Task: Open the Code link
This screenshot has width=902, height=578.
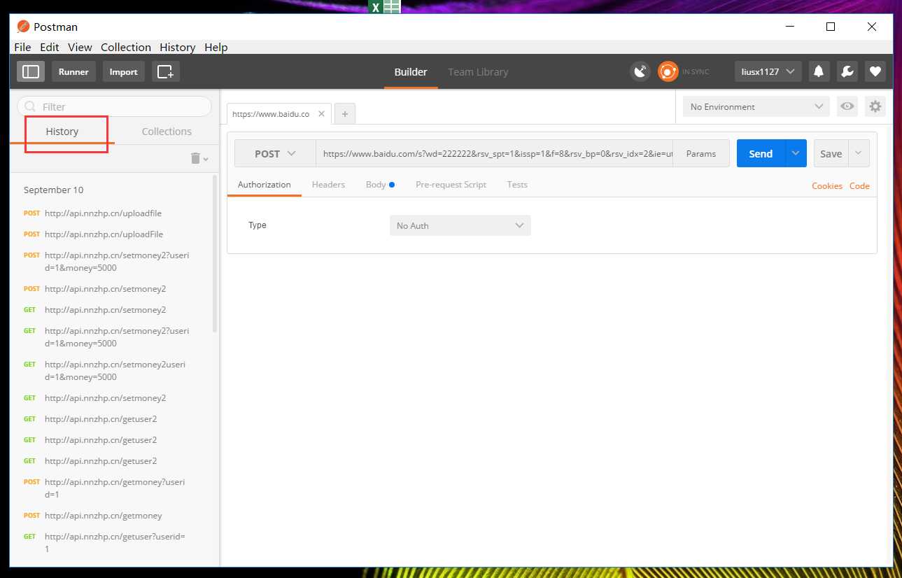Action: pyautogui.click(x=859, y=185)
